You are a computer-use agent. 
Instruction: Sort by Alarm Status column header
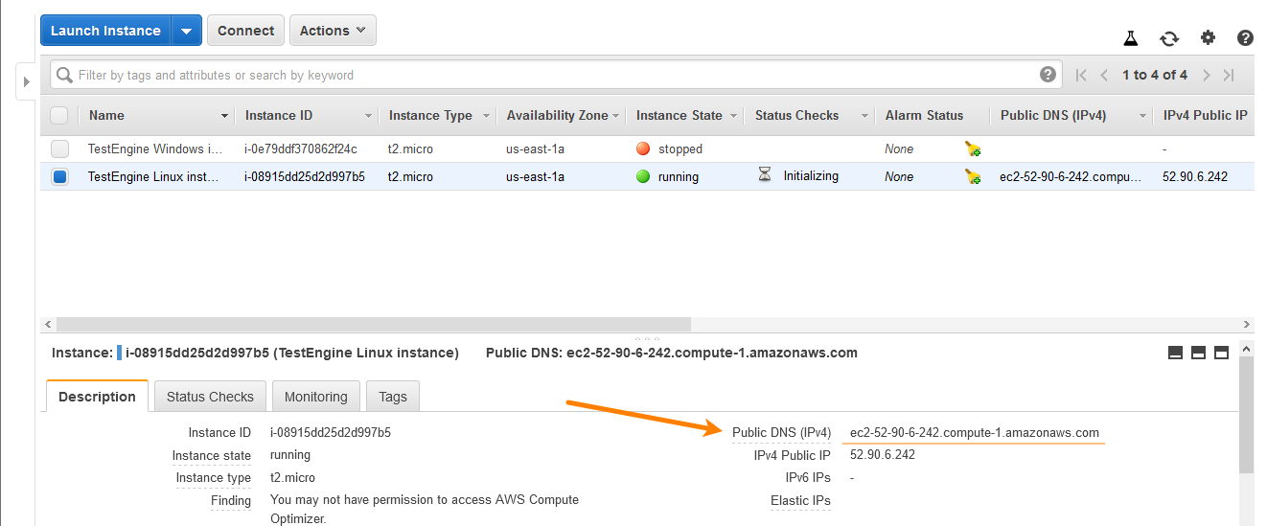pyautogui.click(x=924, y=115)
